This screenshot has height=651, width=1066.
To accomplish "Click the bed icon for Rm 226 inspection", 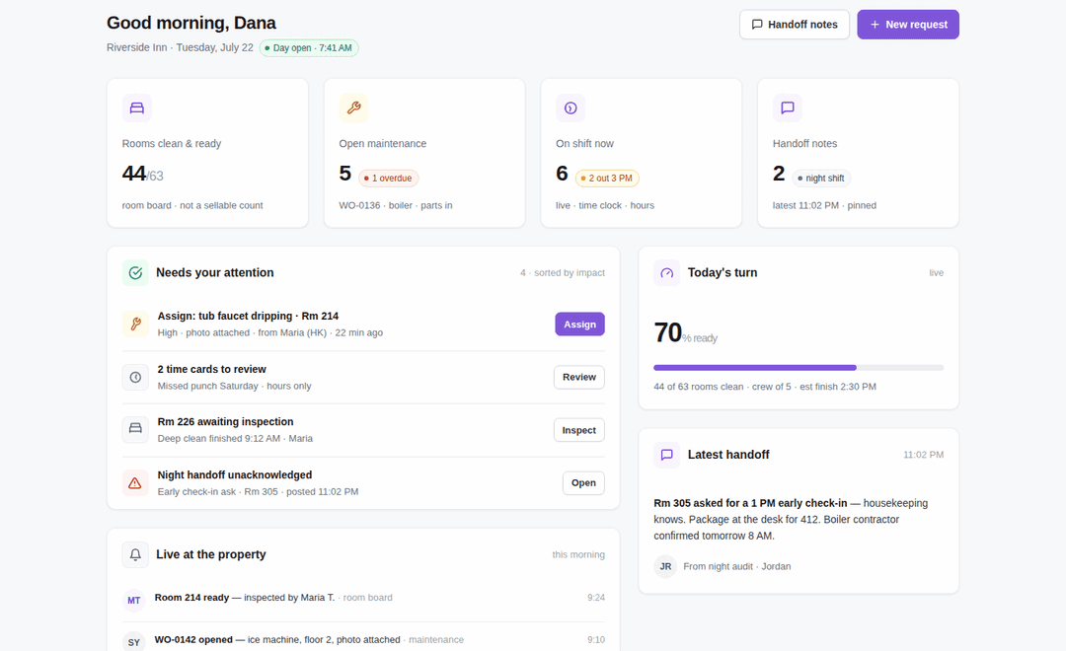I will (135, 430).
